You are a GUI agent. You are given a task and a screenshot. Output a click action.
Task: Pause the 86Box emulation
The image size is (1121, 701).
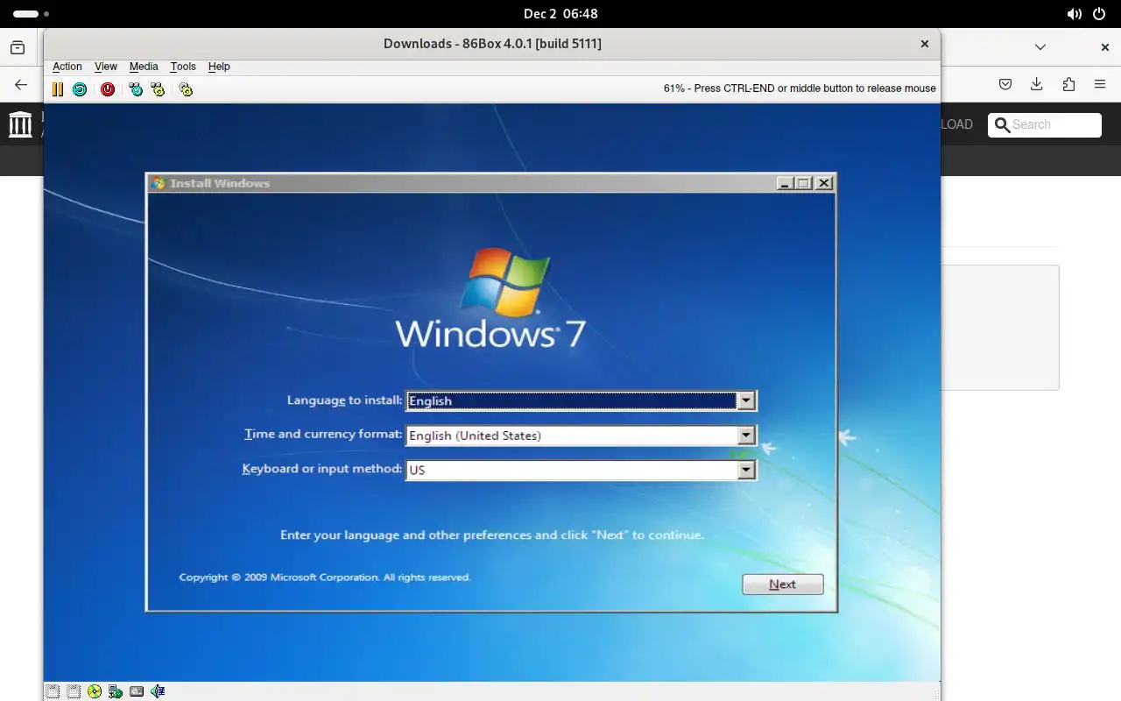pos(58,89)
